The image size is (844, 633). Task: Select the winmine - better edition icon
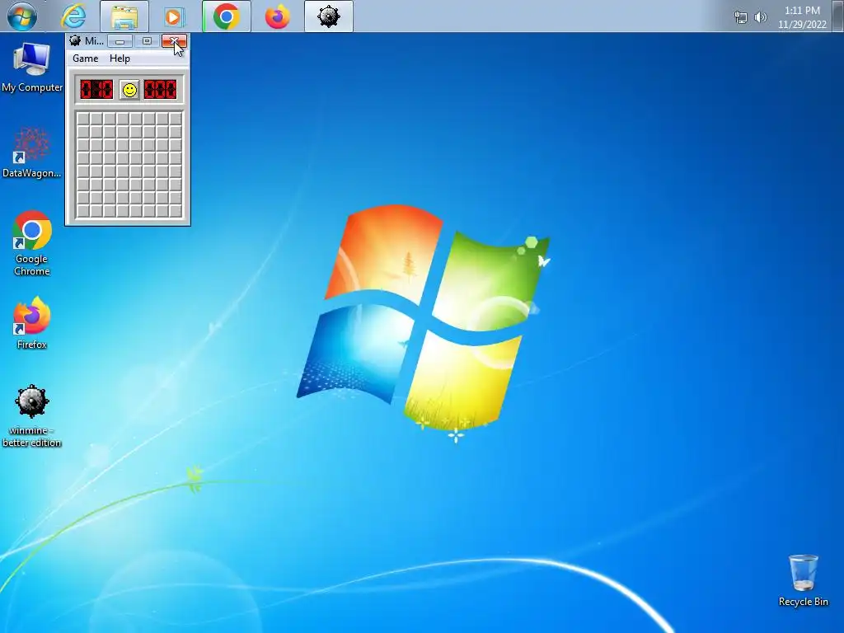(x=32, y=416)
